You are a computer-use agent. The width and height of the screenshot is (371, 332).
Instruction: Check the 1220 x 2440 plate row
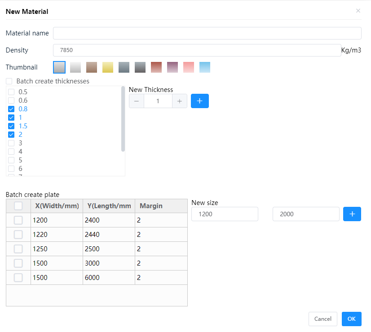[18, 235]
